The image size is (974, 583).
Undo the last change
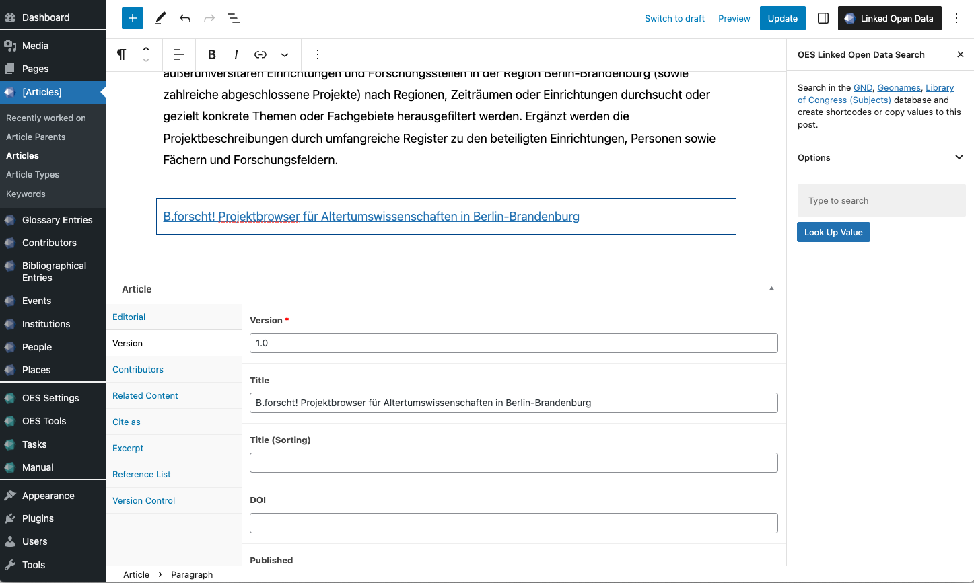point(185,18)
